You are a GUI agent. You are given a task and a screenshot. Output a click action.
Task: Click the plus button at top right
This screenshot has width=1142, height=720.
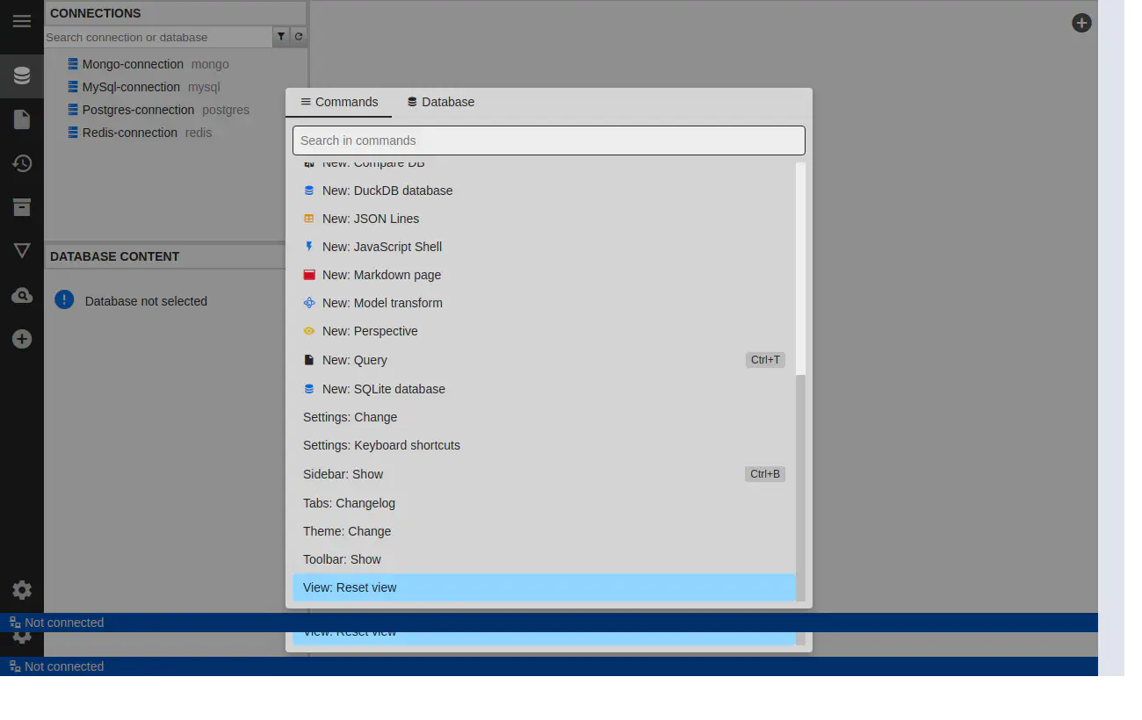click(x=1081, y=23)
